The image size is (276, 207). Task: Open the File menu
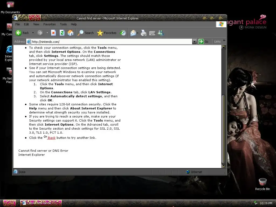pos(18,24)
